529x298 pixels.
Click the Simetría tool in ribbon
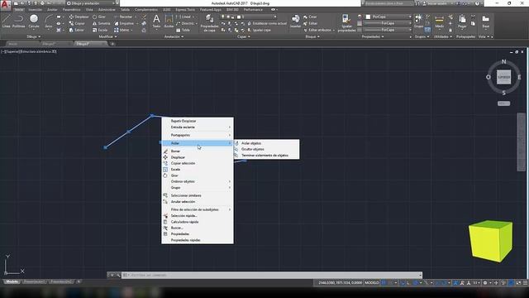click(101, 23)
